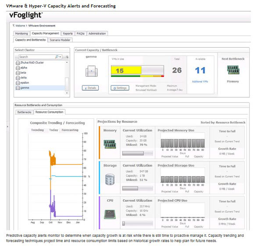Viewport: 257px width, 246px height.
Task: Click the Sorted by: Resource Bottleneck label
Action: click(223, 122)
